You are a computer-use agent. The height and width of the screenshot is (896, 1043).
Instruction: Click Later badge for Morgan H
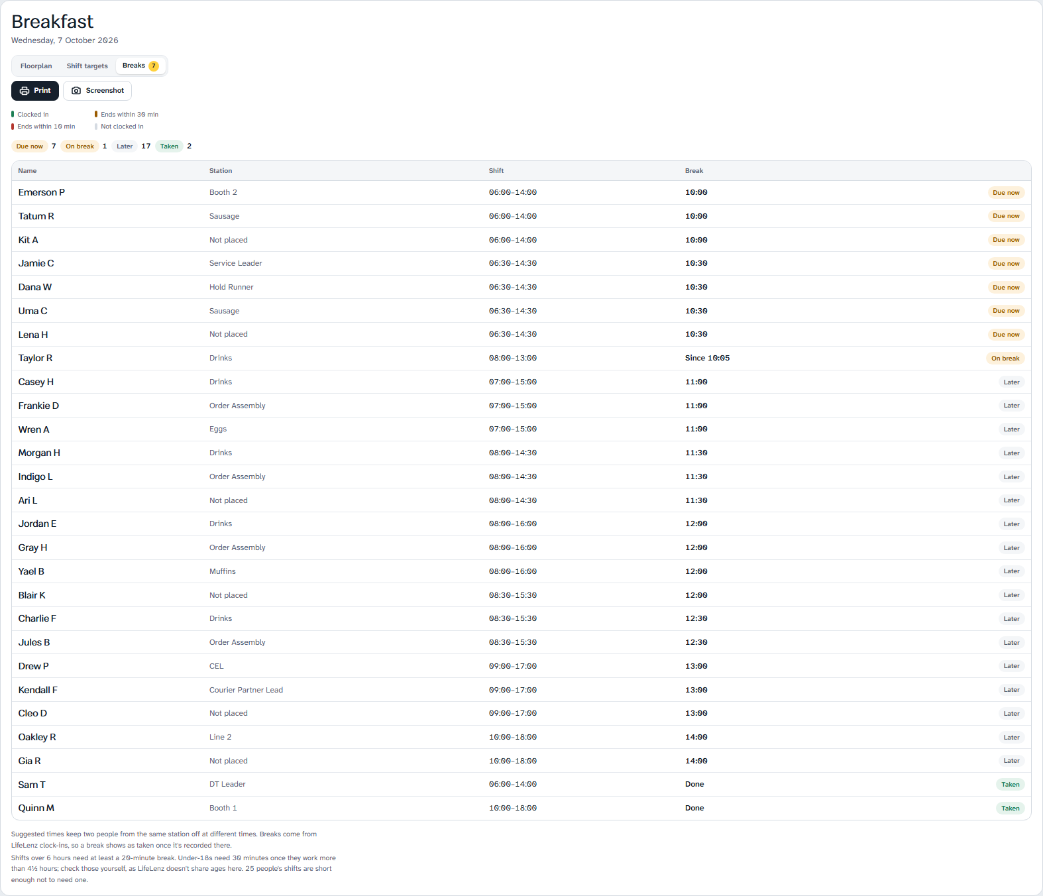click(x=1011, y=453)
